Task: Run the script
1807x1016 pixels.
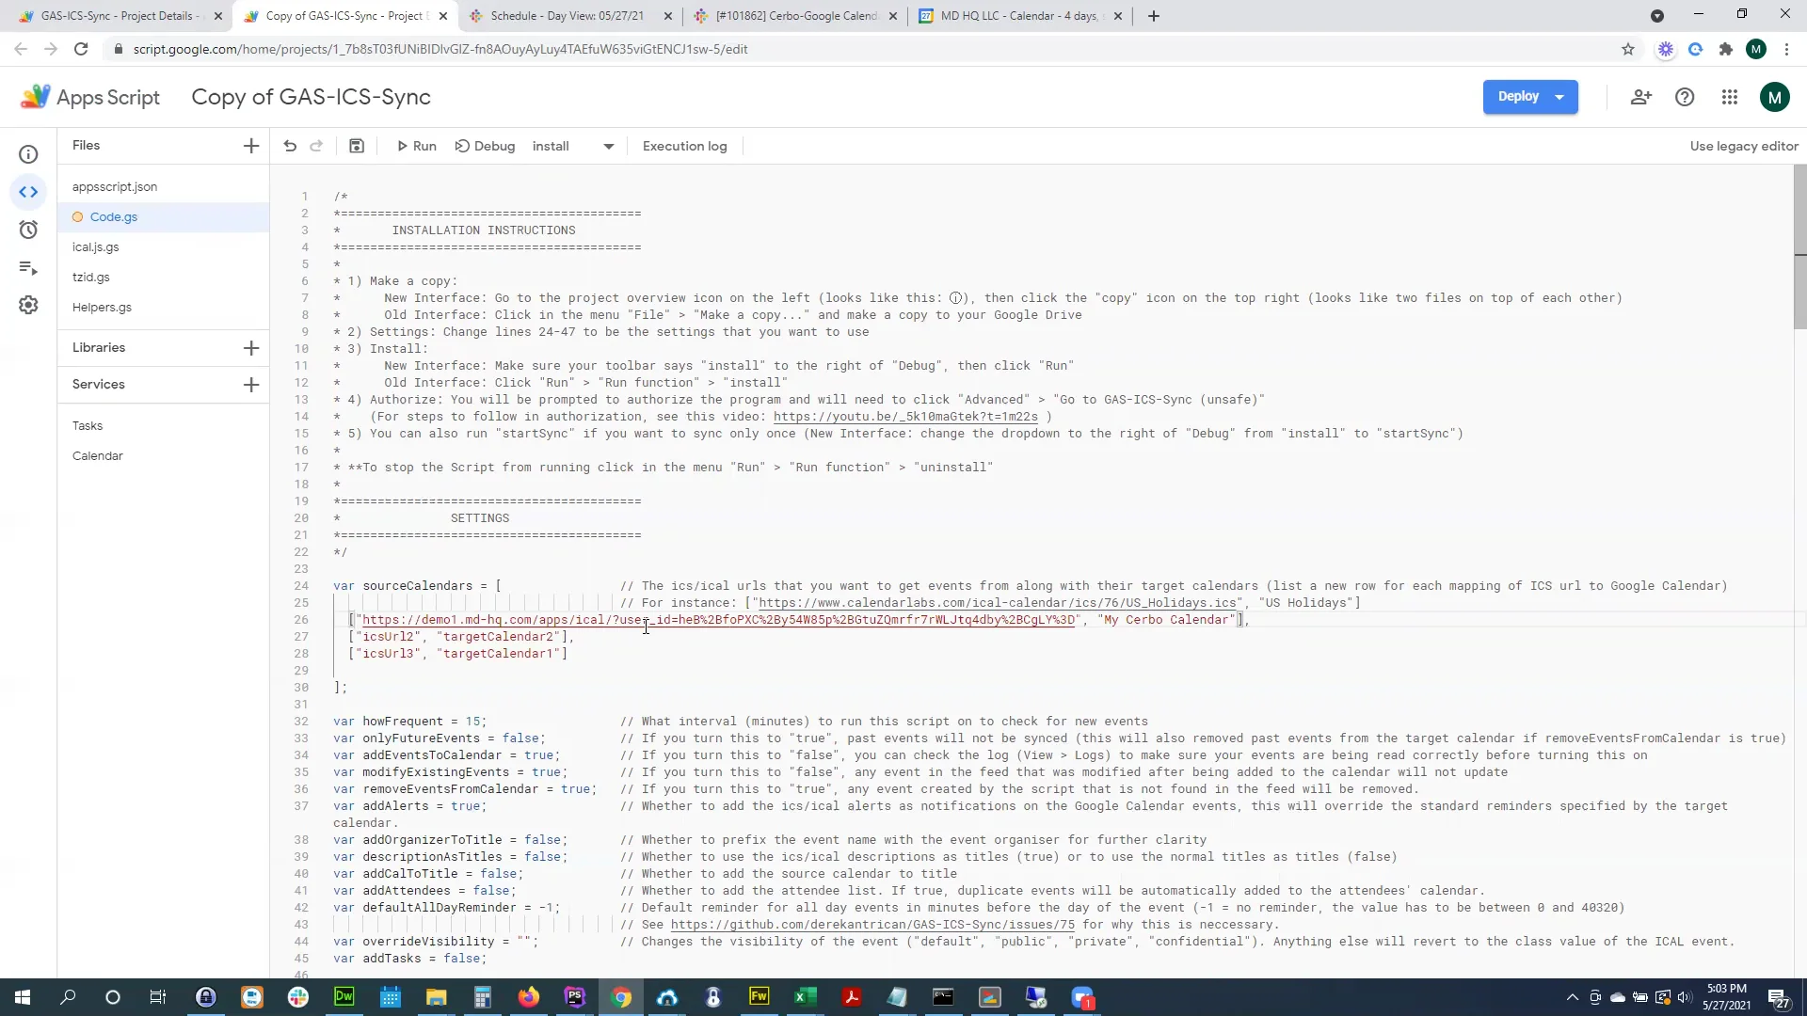Action: [416, 146]
